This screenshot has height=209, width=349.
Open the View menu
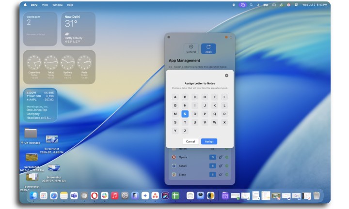(x=45, y=5)
